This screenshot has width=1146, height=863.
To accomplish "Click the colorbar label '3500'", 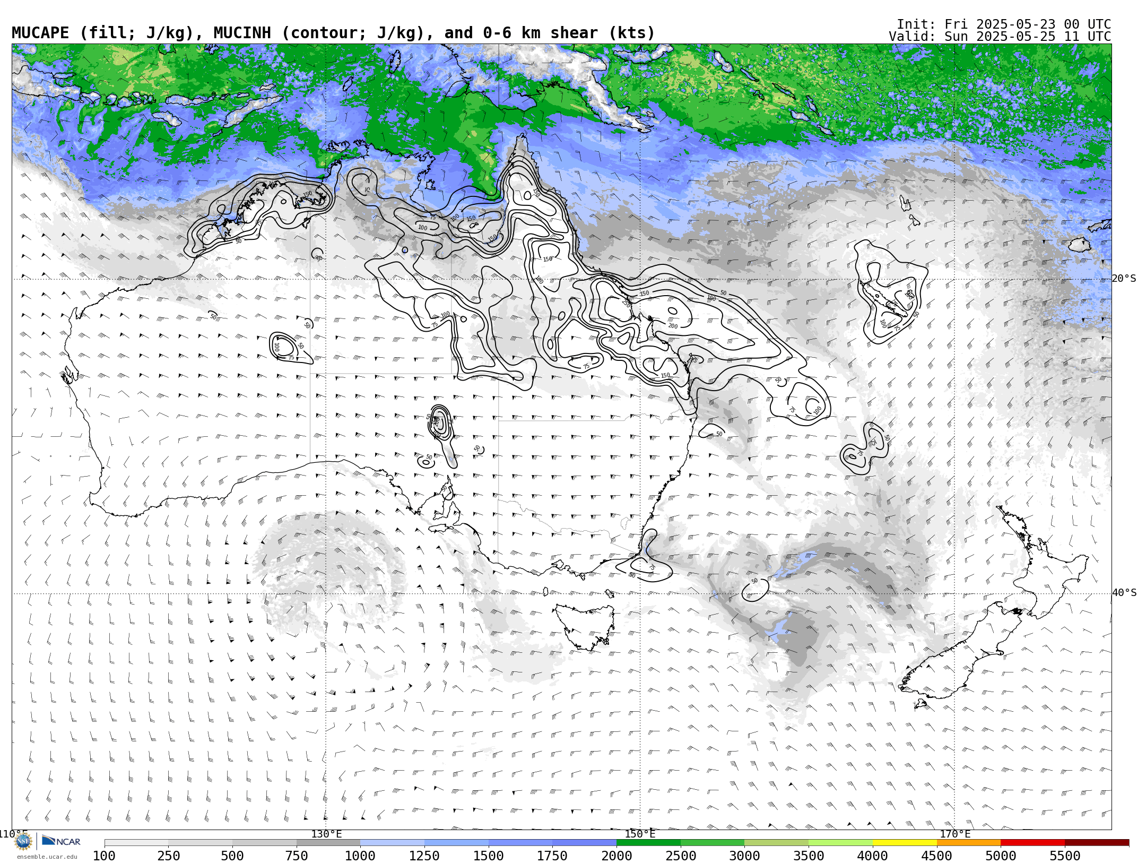I will (x=809, y=856).
